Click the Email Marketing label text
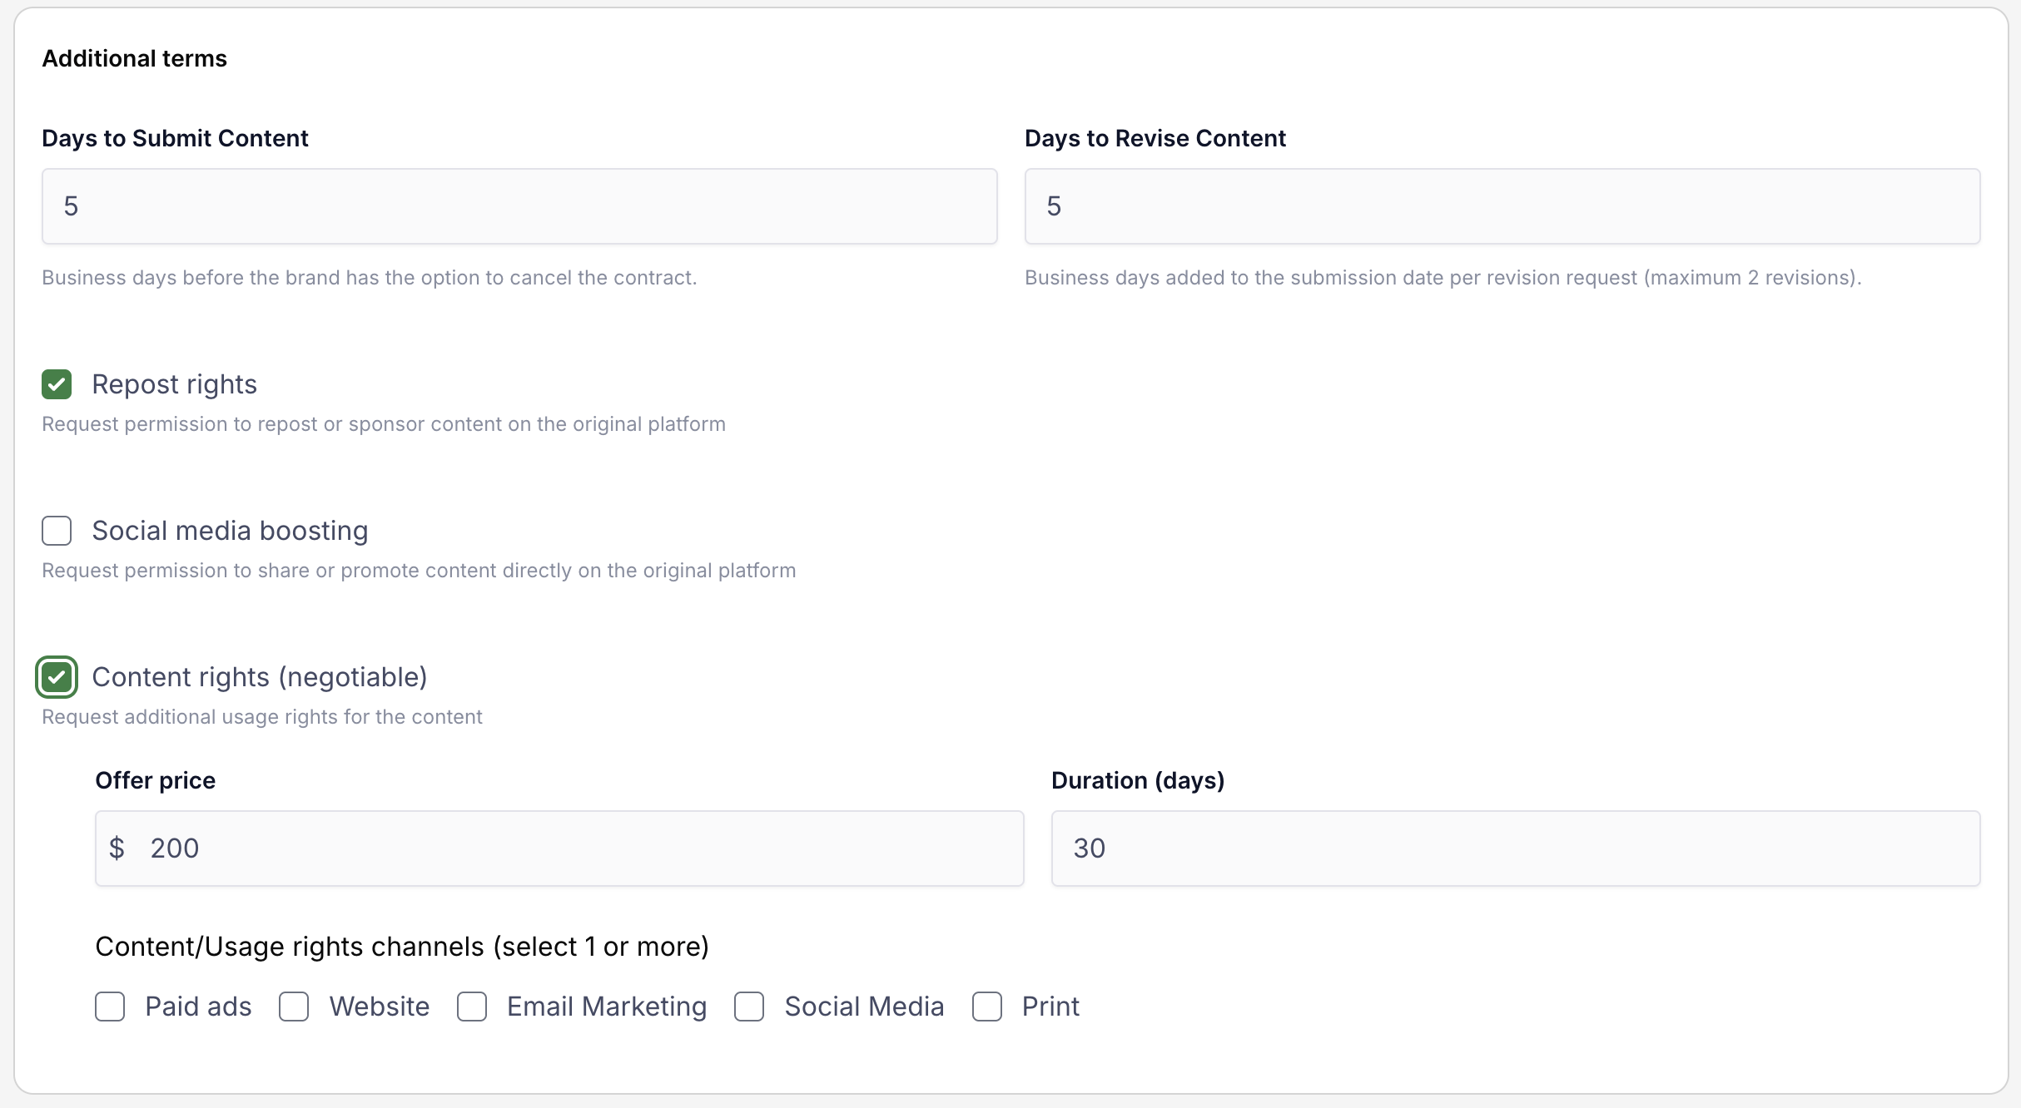2021x1108 pixels. tap(607, 1007)
